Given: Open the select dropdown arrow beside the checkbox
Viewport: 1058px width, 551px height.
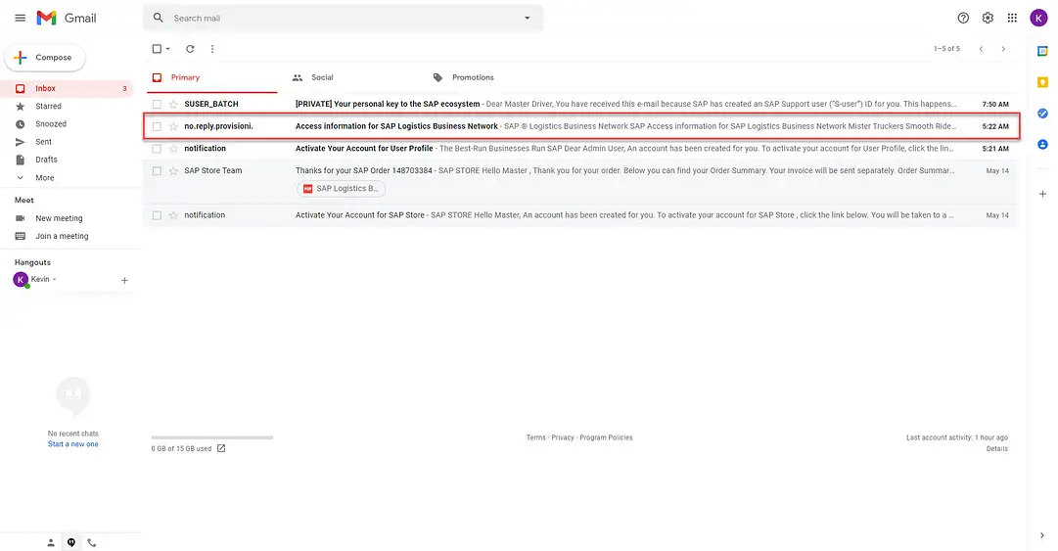Looking at the screenshot, I should [x=168, y=49].
